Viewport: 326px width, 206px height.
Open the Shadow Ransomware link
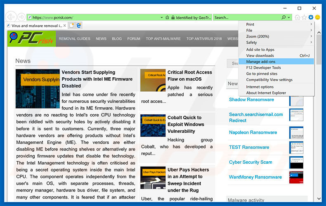coord(251,100)
